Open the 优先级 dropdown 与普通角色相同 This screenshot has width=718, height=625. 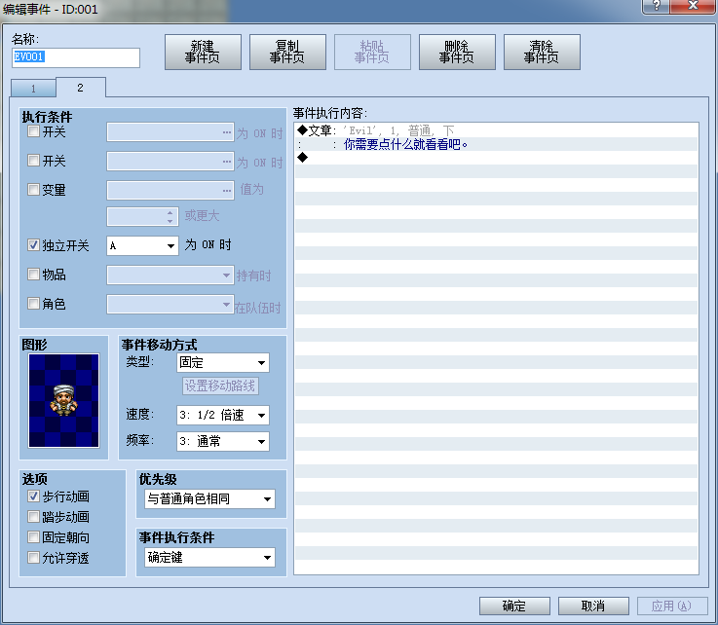pyautogui.click(x=210, y=498)
